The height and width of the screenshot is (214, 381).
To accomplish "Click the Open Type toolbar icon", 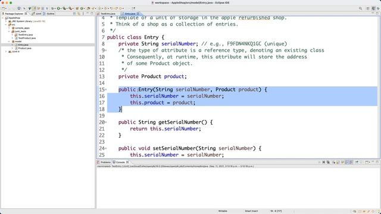I will 89,8.
